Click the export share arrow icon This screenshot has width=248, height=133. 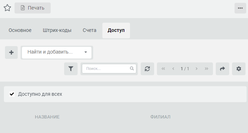[222, 69]
